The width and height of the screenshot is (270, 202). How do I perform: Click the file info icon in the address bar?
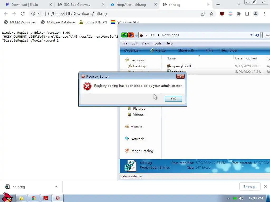pyautogui.click(x=33, y=14)
